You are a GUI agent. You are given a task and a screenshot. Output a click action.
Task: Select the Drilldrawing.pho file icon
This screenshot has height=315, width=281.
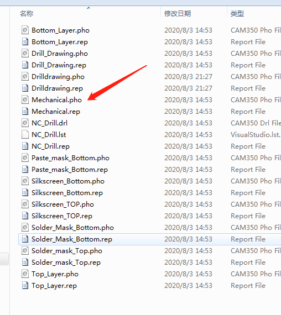(x=25, y=77)
